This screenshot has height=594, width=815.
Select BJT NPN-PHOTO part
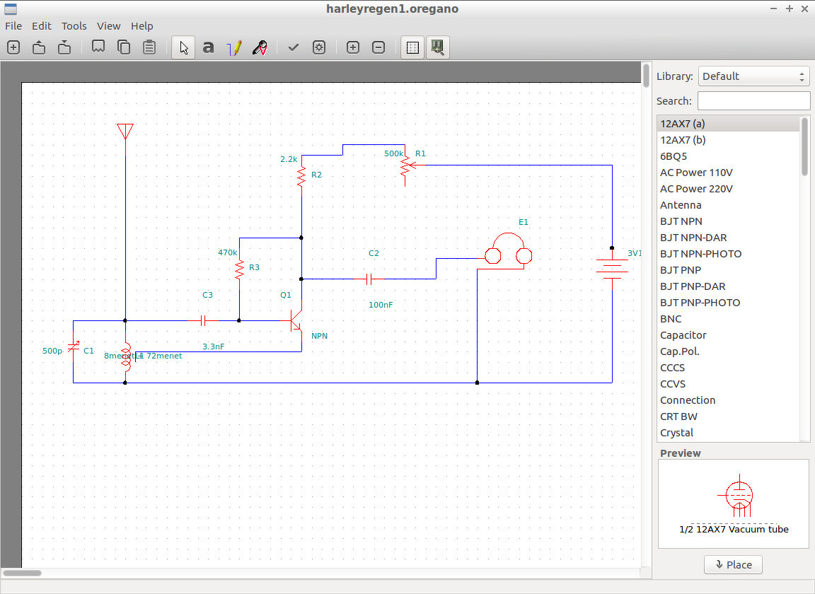tap(728, 254)
